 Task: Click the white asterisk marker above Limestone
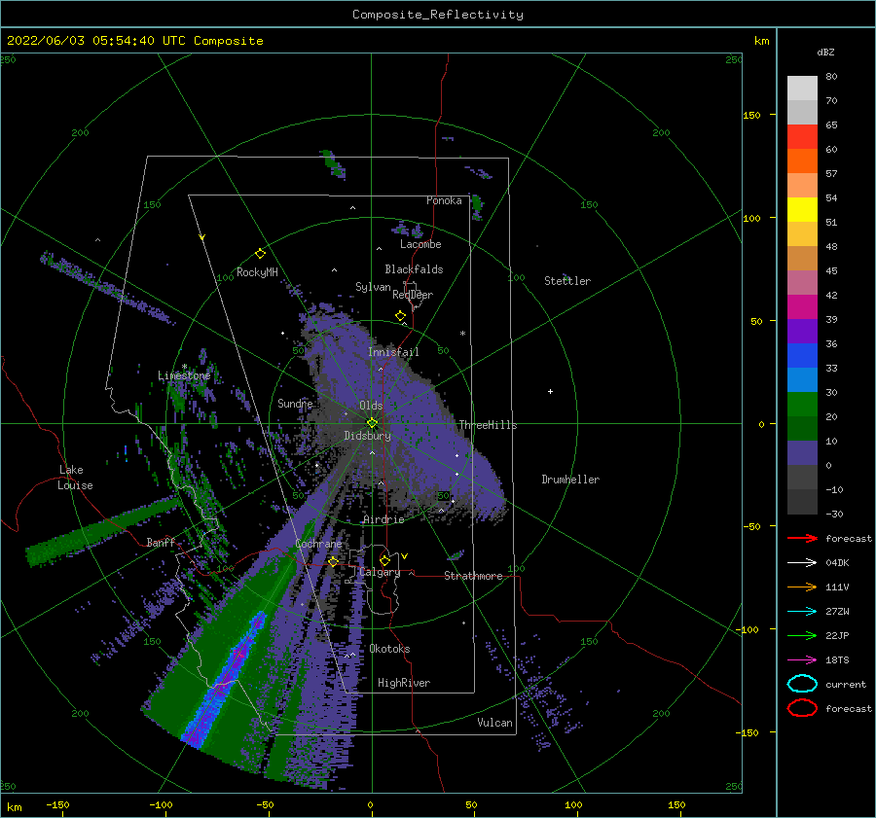(184, 367)
